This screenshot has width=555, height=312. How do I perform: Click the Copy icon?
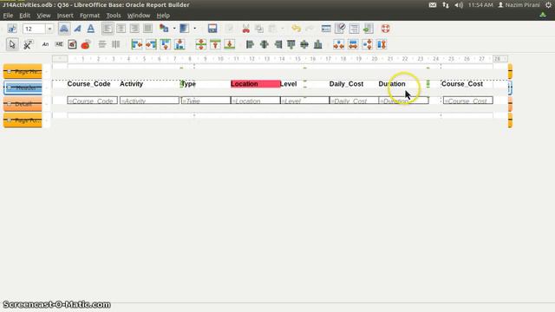pos(259,29)
